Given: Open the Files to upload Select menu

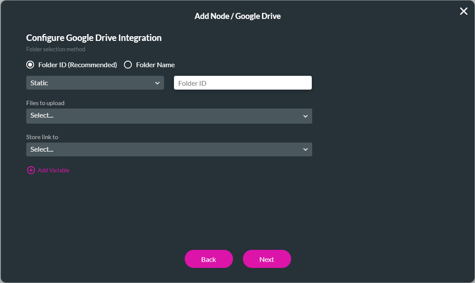Looking at the screenshot, I should click(x=169, y=116).
